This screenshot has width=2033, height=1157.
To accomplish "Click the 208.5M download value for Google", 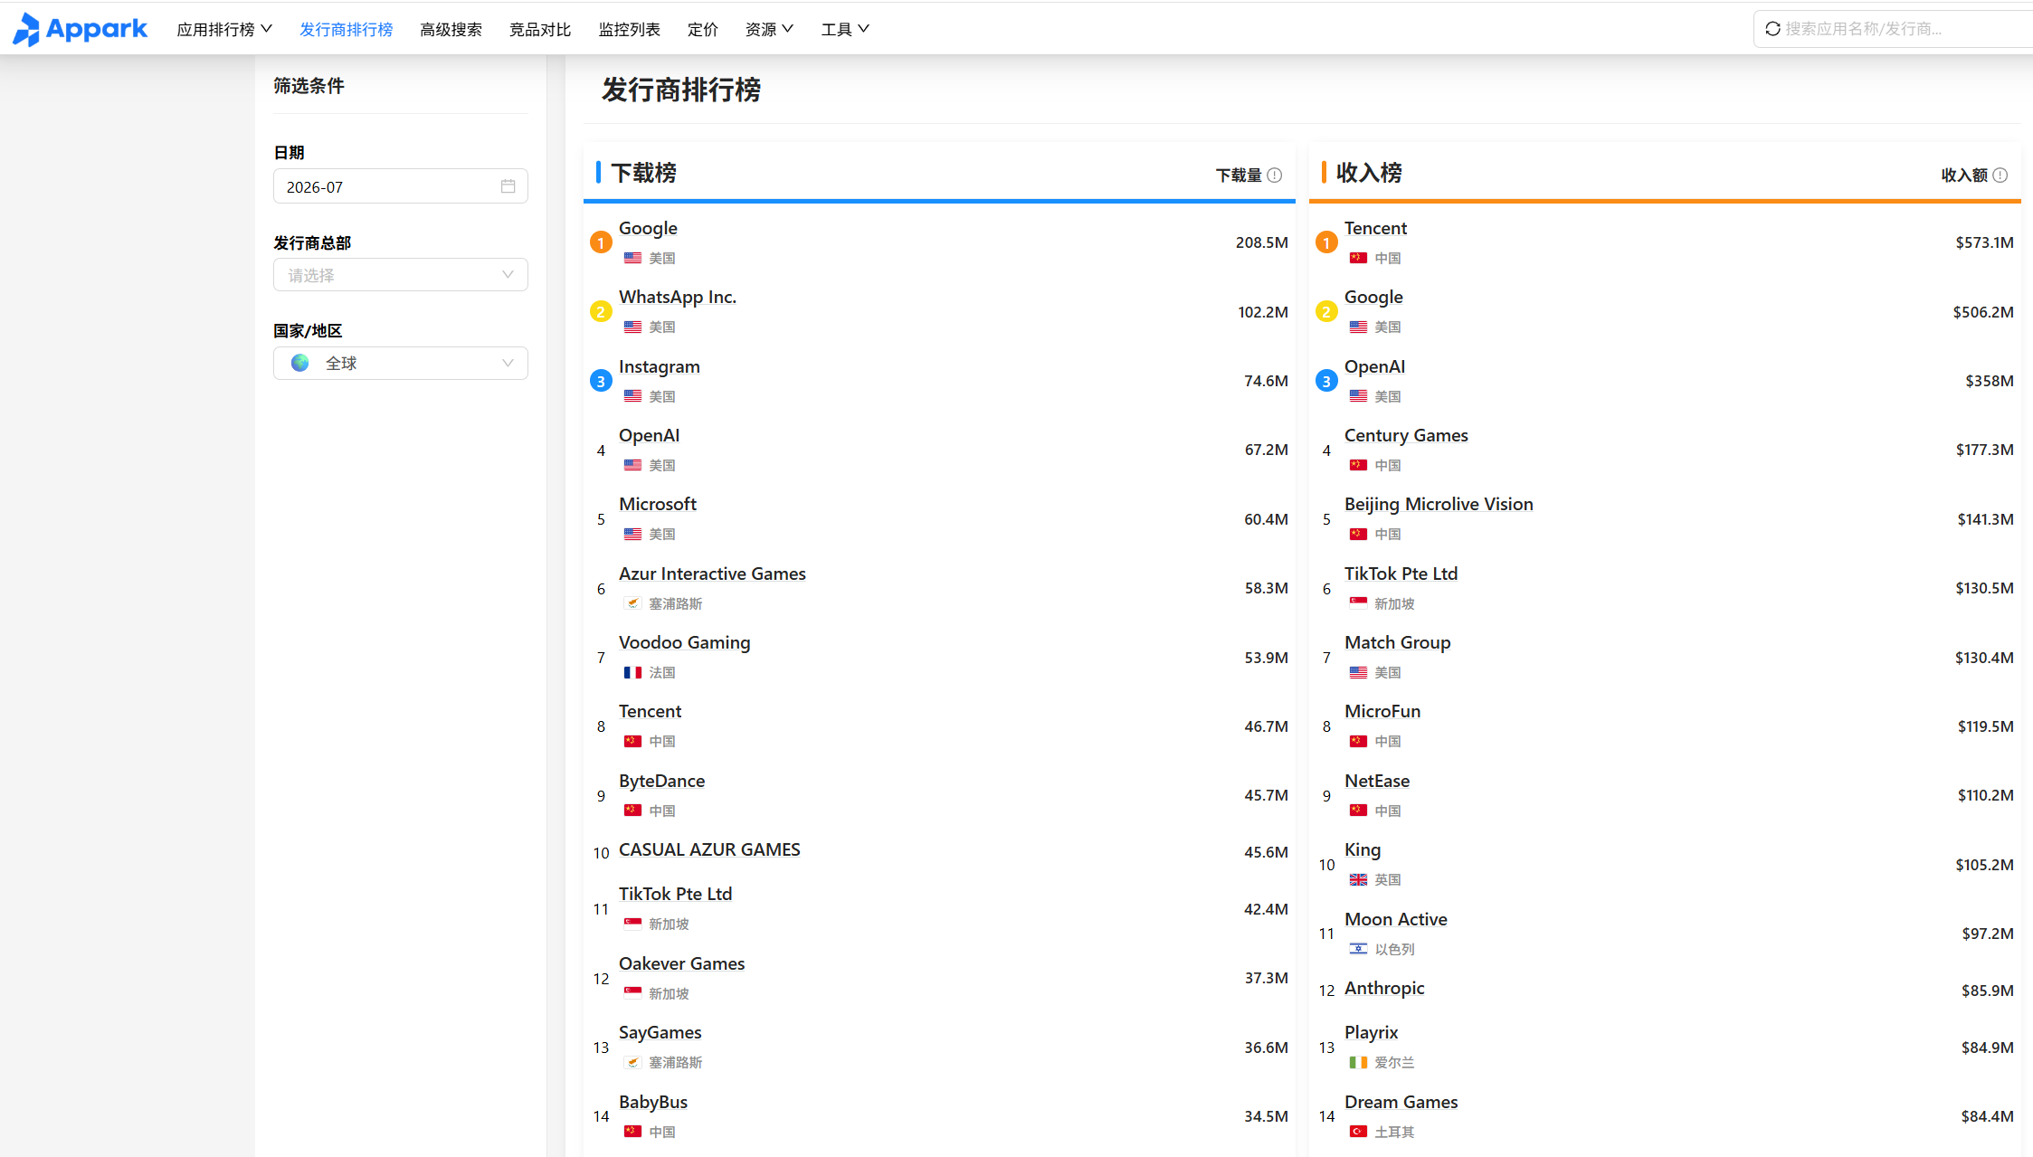I will click(1261, 242).
